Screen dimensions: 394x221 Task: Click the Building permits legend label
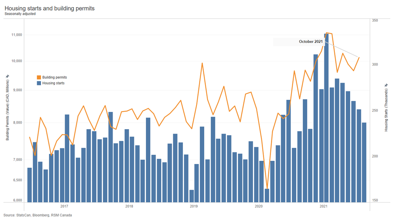[x=54, y=77]
